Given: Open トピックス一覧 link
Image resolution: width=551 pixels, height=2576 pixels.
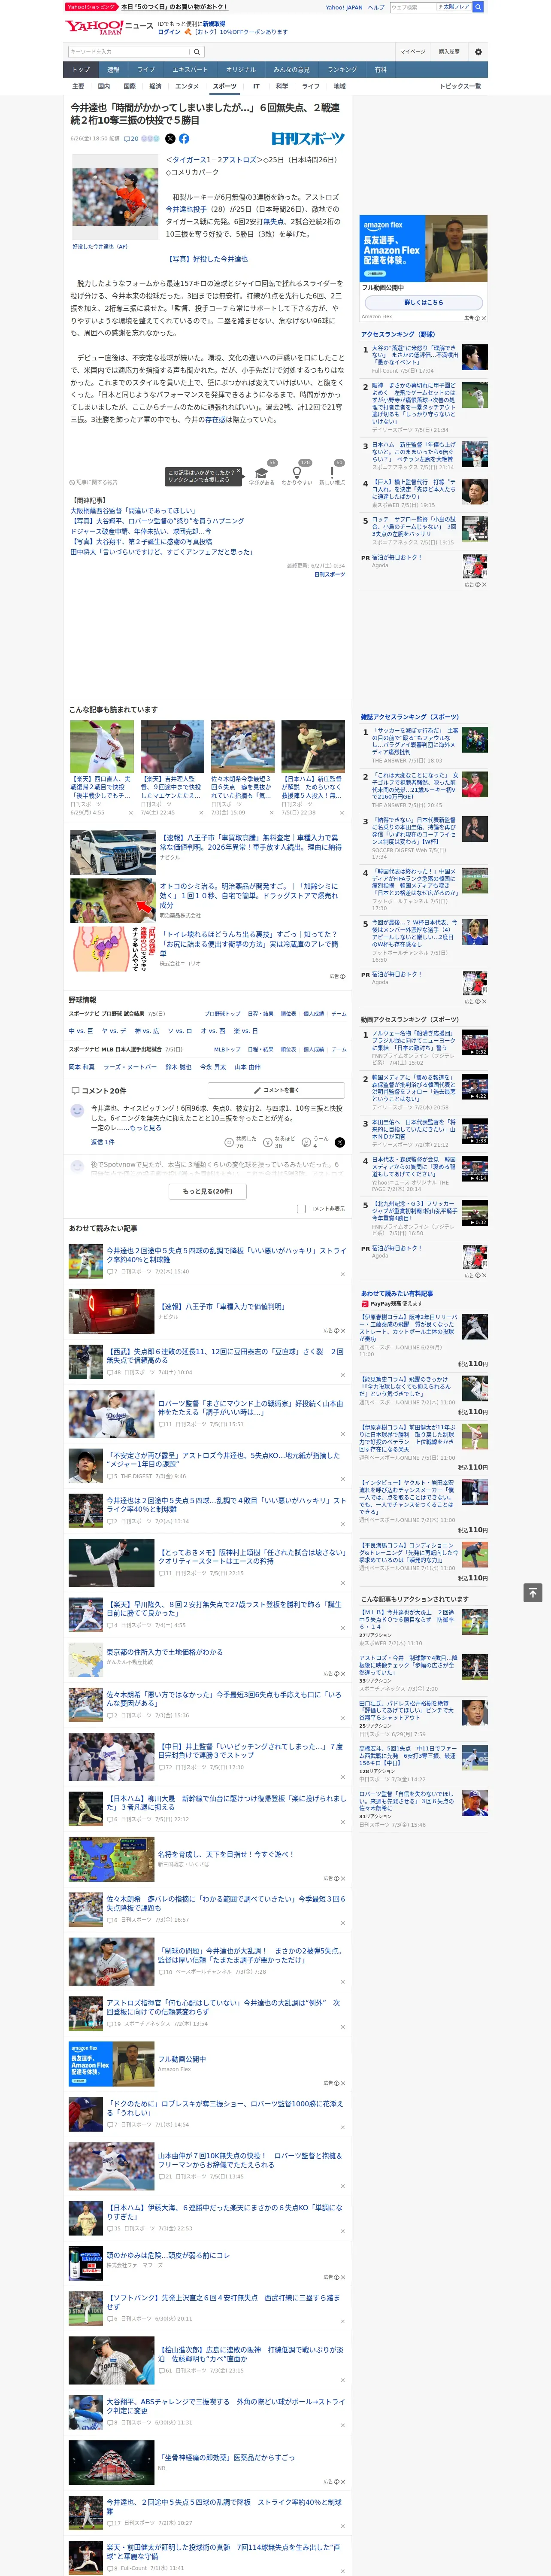Looking at the screenshot, I should (460, 86).
